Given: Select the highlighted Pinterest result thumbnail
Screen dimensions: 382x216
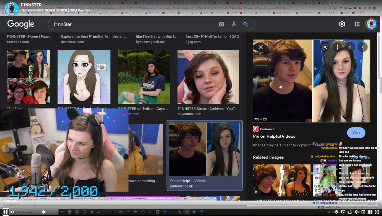Looking at the screenshot, I should point(204,149).
